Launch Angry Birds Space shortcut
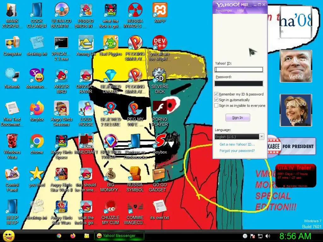Screen dimensions: 323x242 tap(62, 141)
